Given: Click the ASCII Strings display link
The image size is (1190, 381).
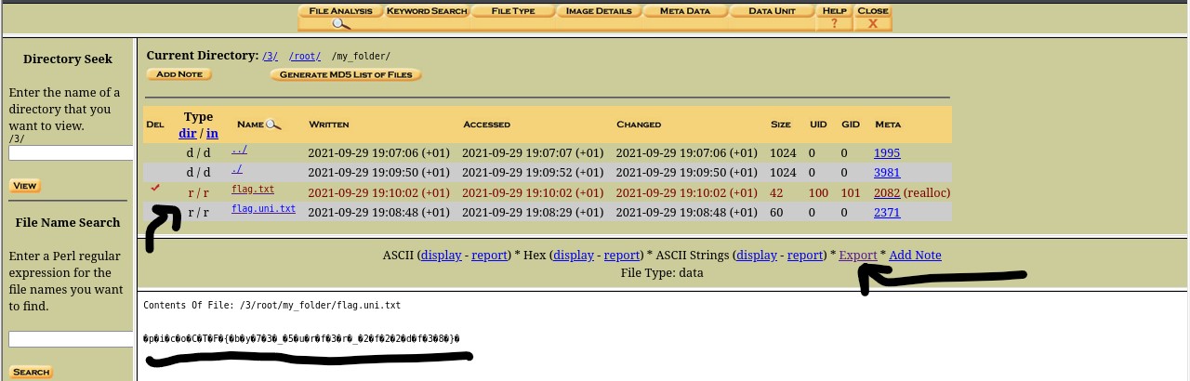Looking at the screenshot, I should 757,256.
